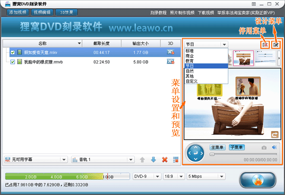Image resolution: width=285 pixels, height=195 pixels.
Task: Click 3D icon for 假如爱有天意.mkv
Action: click(x=171, y=52)
